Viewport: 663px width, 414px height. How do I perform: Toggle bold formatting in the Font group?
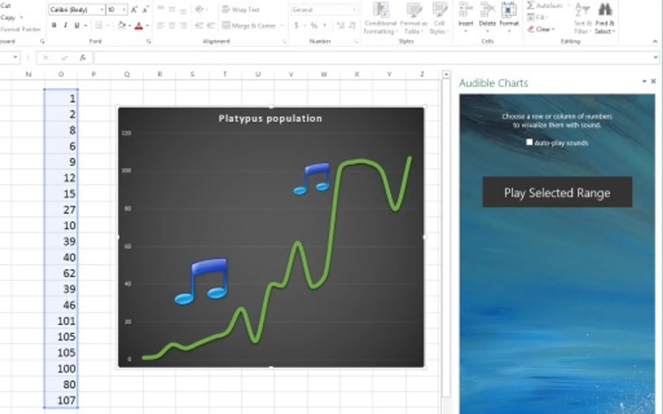(x=54, y=26)
